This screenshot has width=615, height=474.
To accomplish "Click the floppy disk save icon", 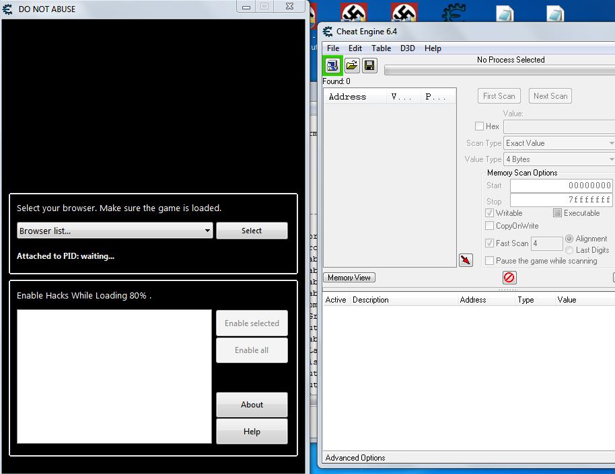I will point(369,65).
